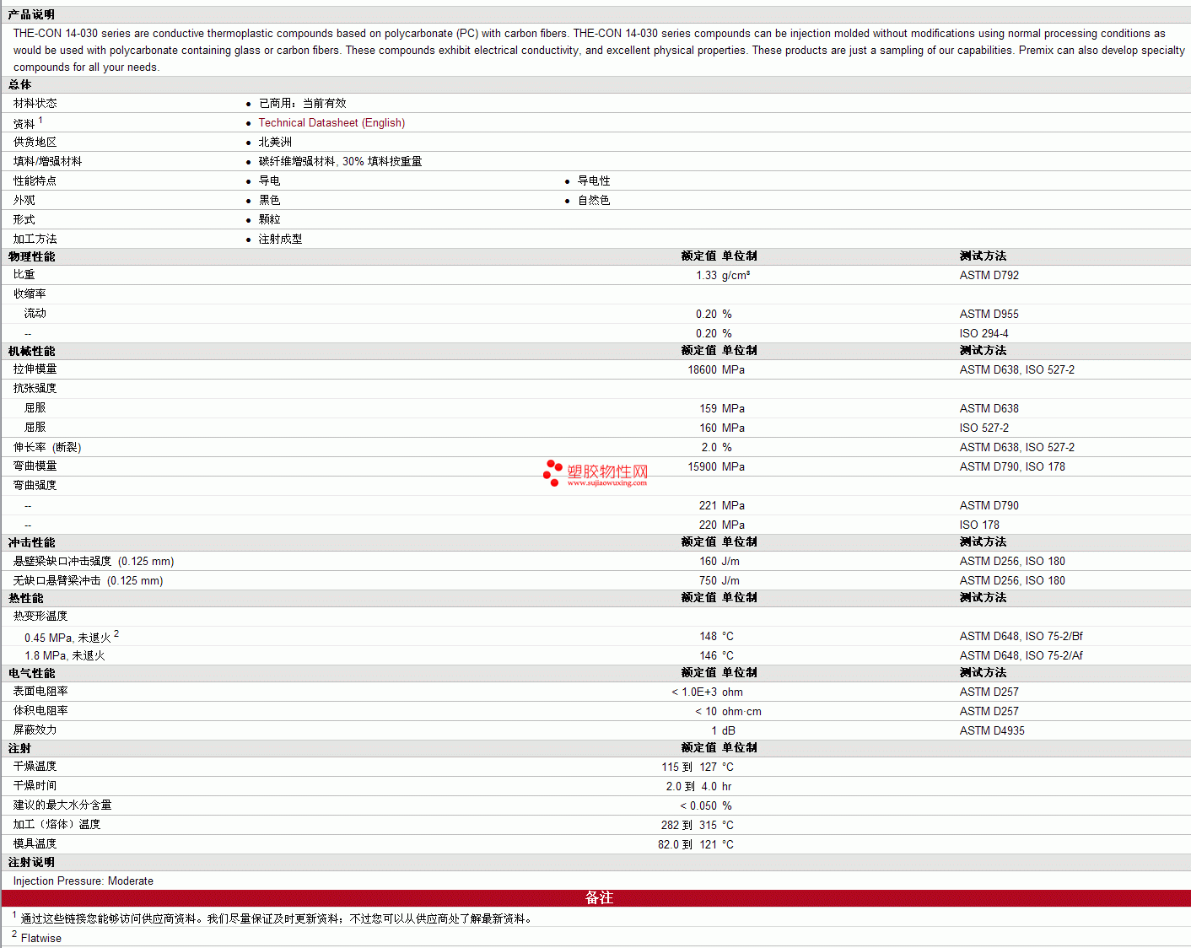Click the 注射说明 section header
The width and height of the screenshot is (1191, 948).
(32, 863)
